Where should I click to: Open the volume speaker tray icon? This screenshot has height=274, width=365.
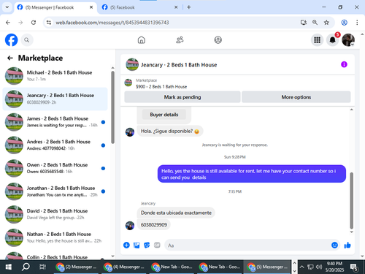[x=319, y=267]
